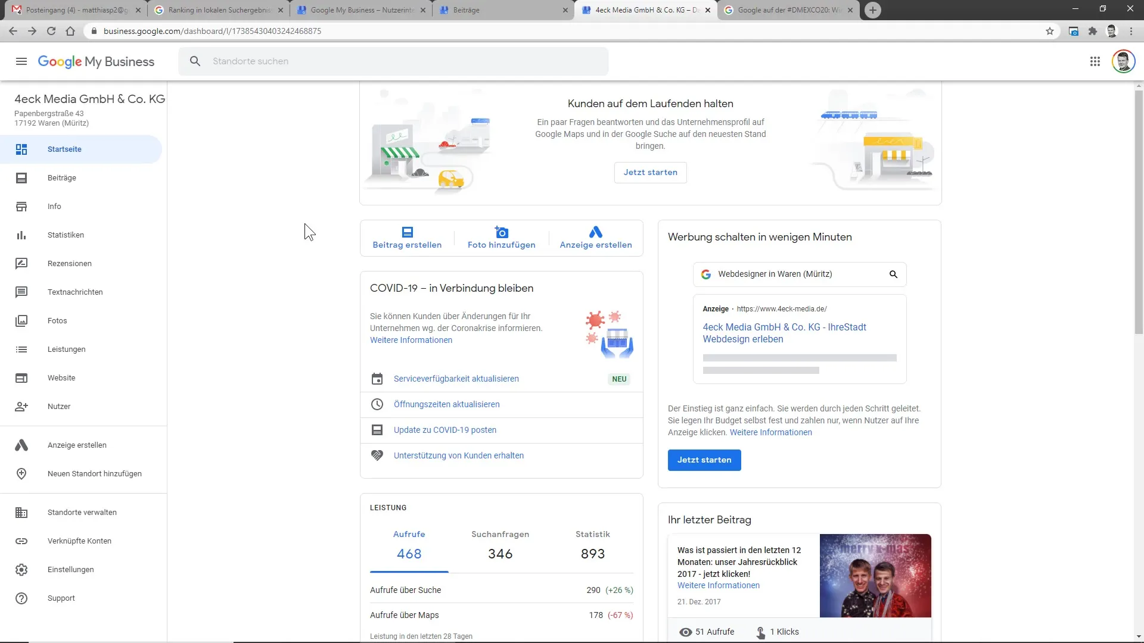The image size is (1144, 643).
Task: Click the Verknüpfte Konten link icon
Action: tap(21, 541)
